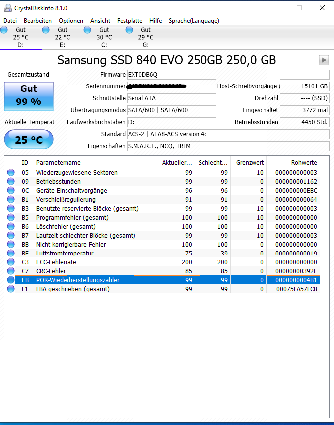The width and height of the screenshot is (334, 425).
Task: Click status orb for Verschleißregulierung row
Action: pos(11,199)
